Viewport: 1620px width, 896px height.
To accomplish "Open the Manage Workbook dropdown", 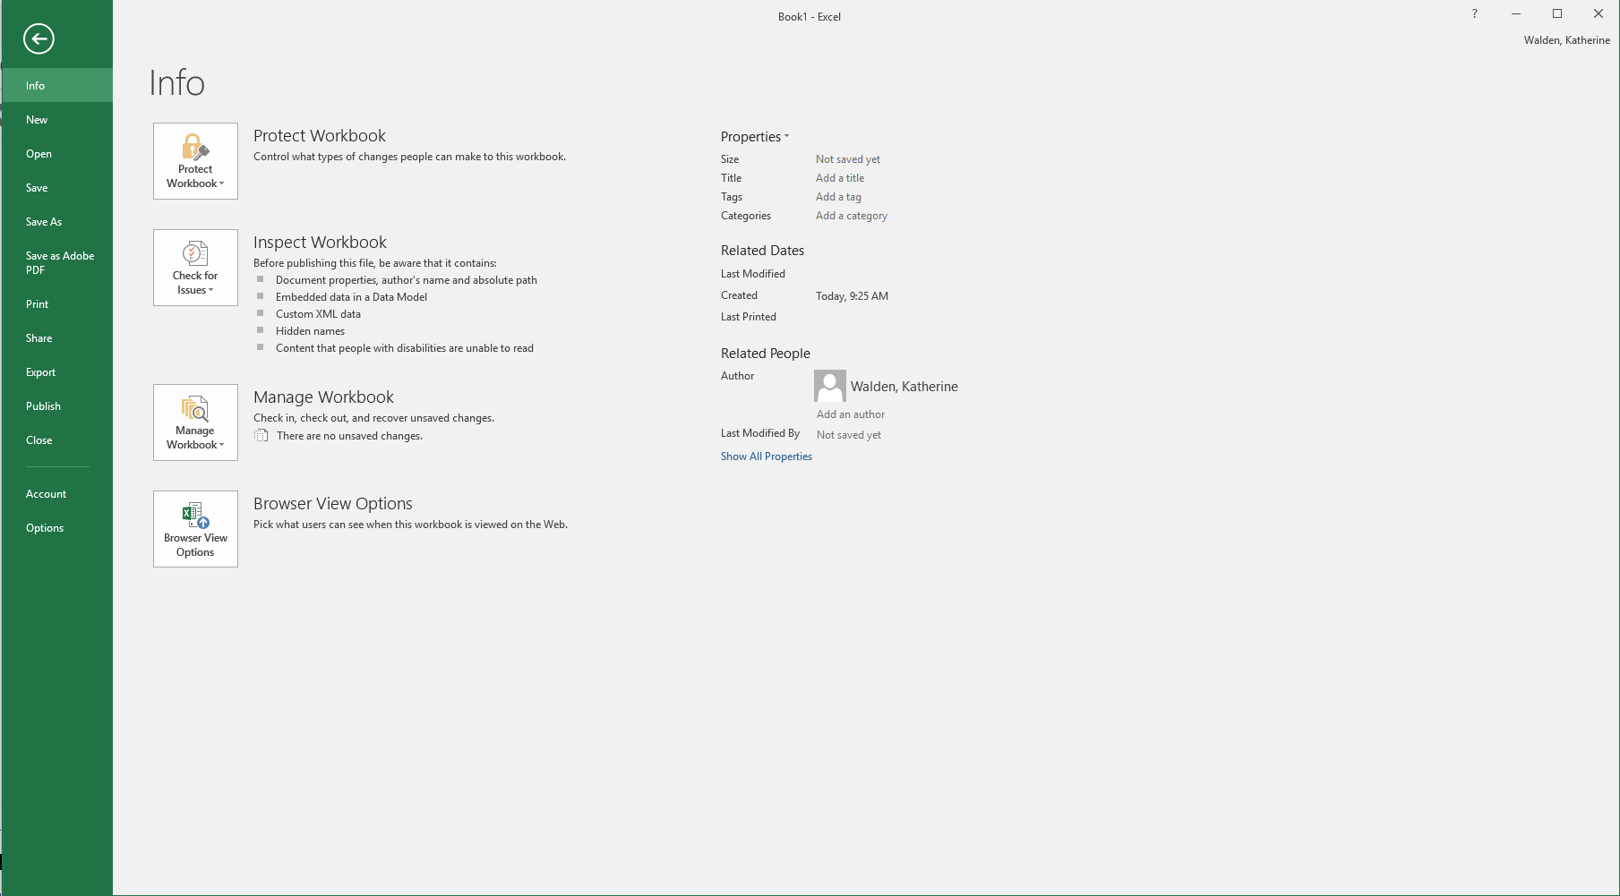I will coord(195,422).
